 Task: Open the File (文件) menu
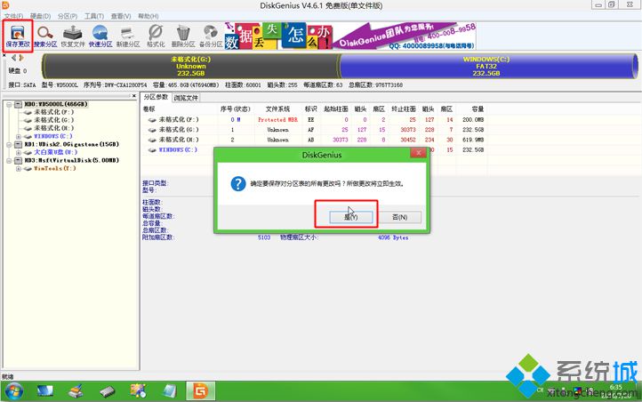coord(13,16)
